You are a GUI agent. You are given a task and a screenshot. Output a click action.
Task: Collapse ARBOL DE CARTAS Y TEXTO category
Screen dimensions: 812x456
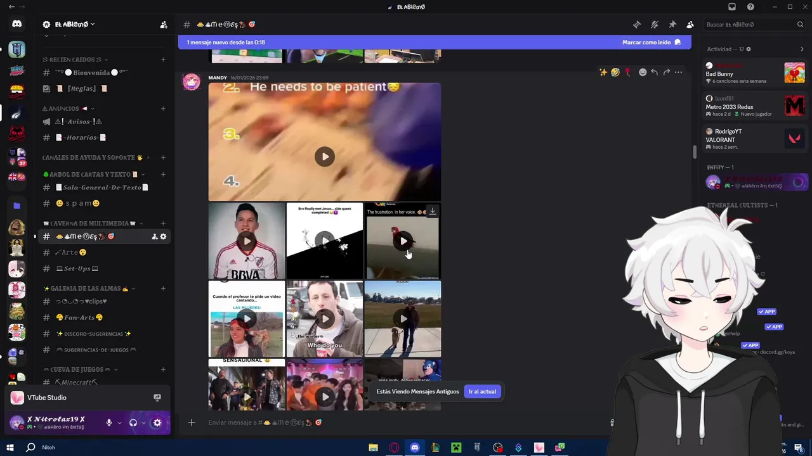point(93,174)
